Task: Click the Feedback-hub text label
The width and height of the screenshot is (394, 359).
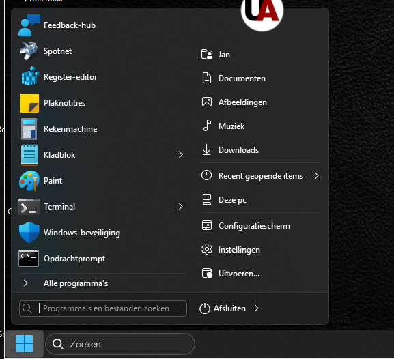Action: click(x=70, y=25)
